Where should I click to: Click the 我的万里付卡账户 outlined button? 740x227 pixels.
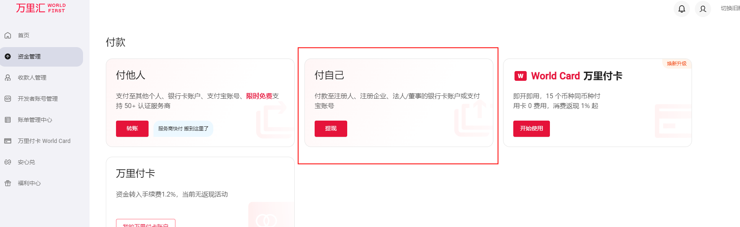[x=146, y=223]
